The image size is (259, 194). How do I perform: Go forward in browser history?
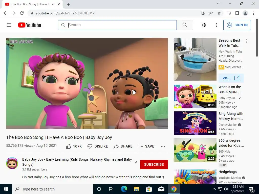[14, 13]
